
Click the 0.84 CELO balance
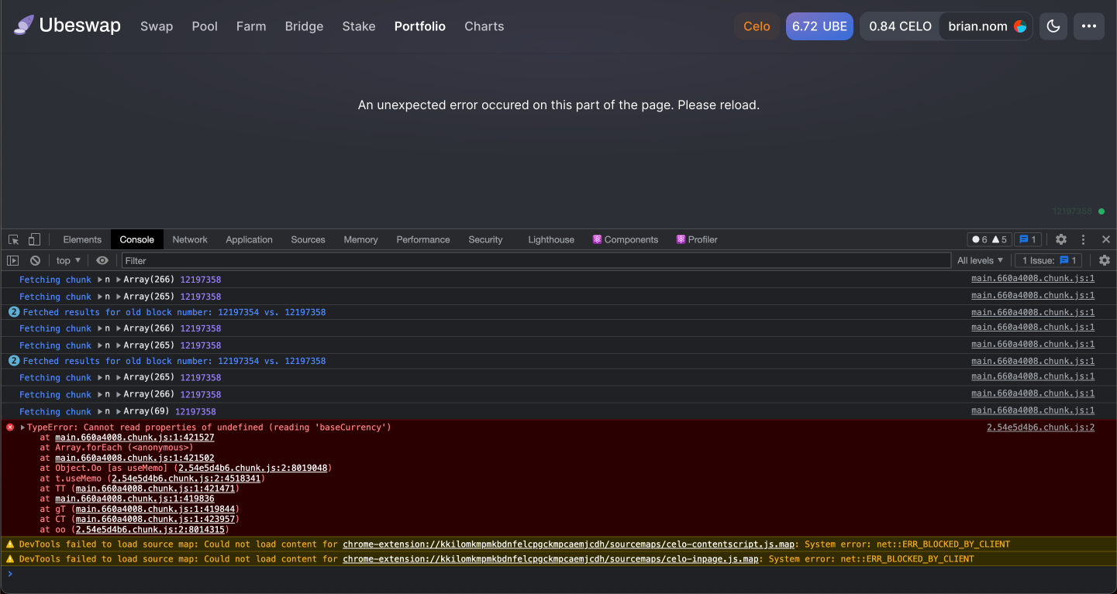(x=900, y=26)
